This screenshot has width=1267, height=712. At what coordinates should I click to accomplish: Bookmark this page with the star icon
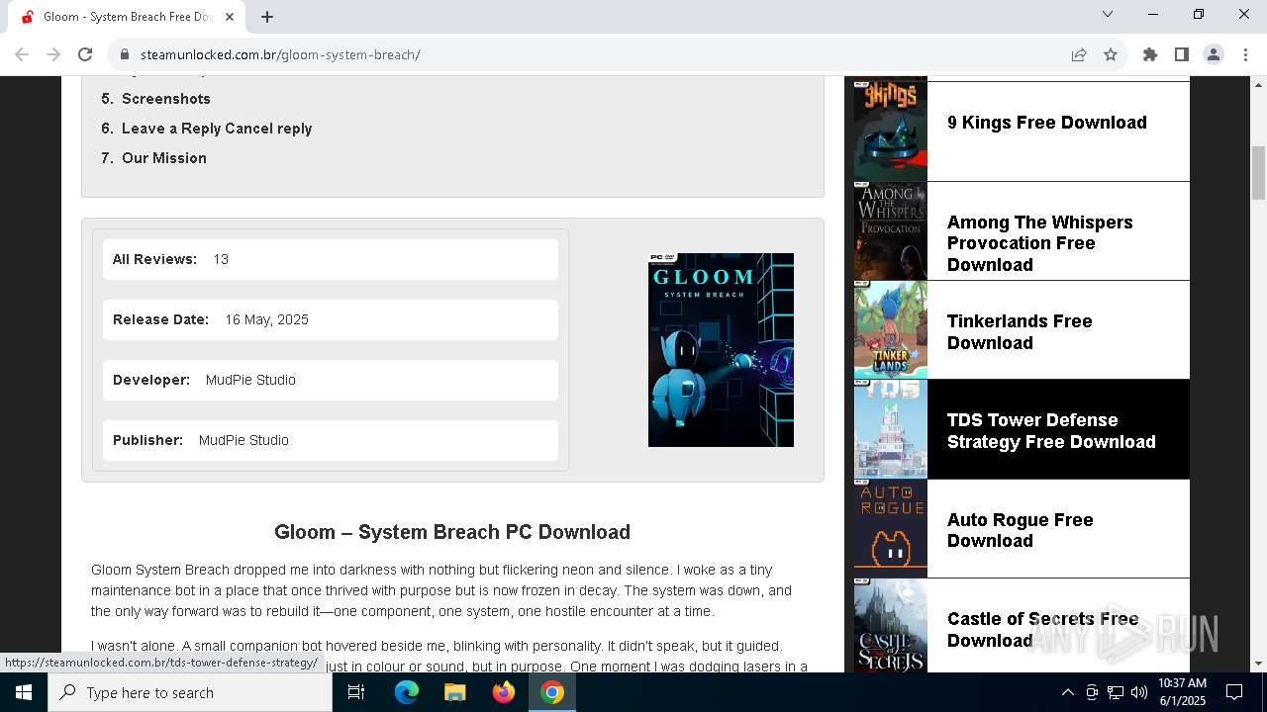pos(1111,54)
